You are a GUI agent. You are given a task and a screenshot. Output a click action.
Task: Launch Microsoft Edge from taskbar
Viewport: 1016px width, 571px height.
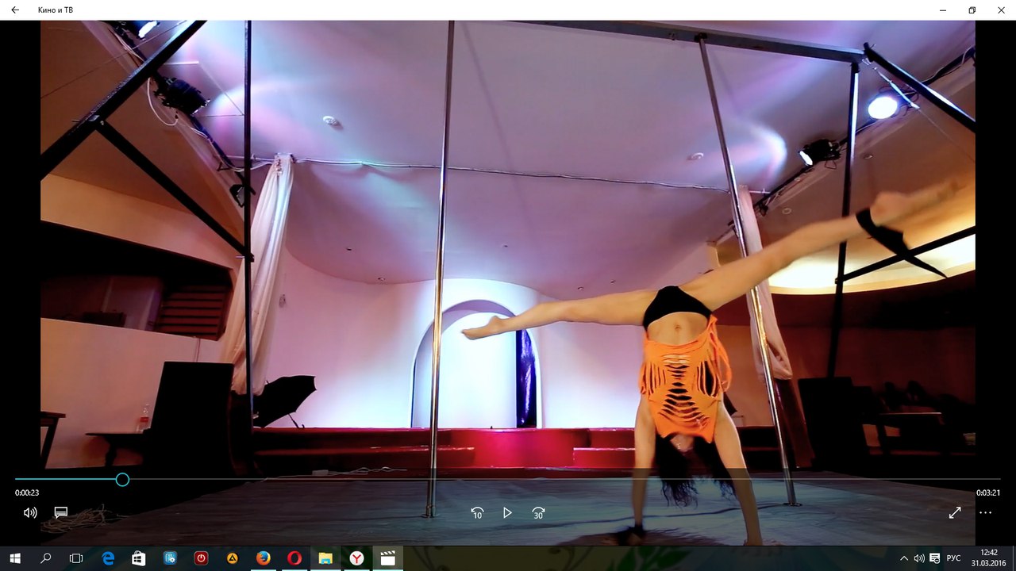tap(108, 558)
